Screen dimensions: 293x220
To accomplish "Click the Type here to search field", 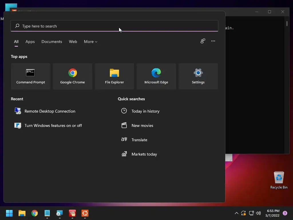I will pyautogui.click(x=114, y=26).
